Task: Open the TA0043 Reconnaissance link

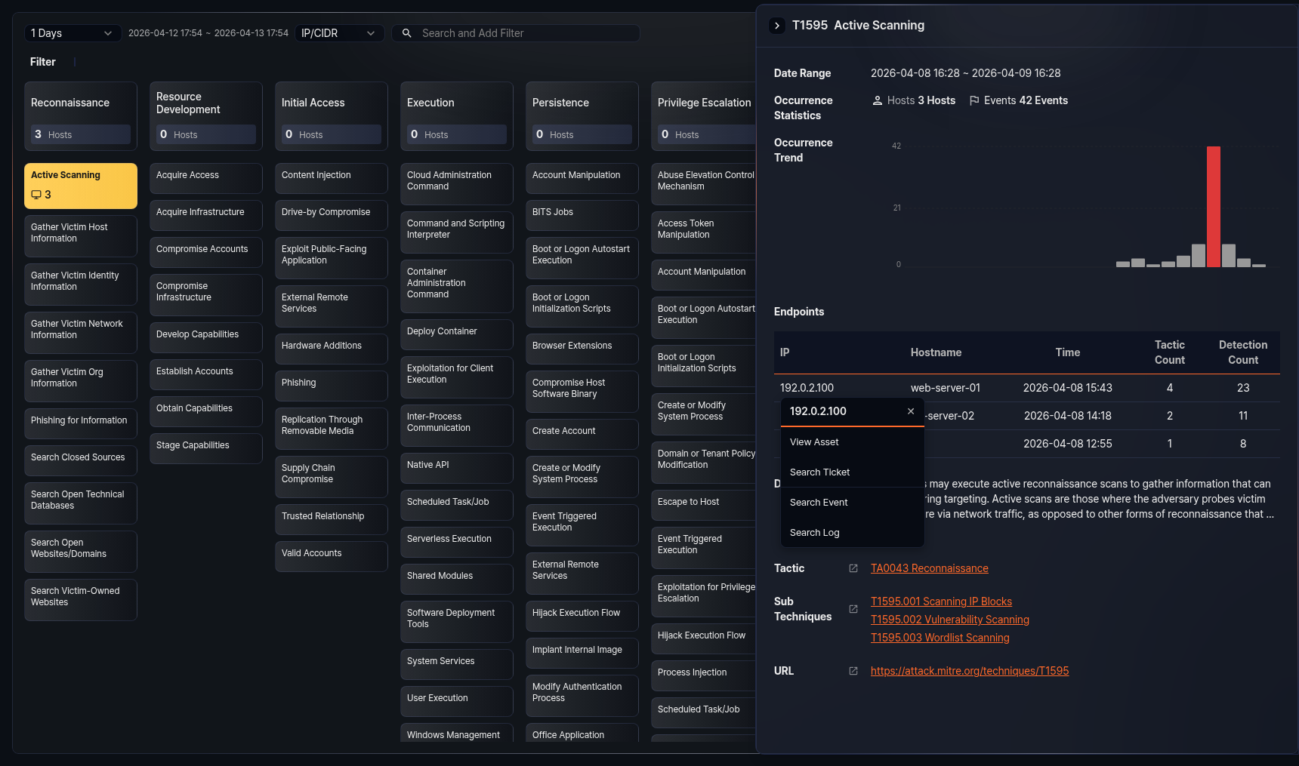Action: click(930, 568)
